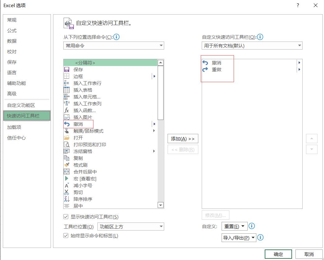Select the 剪切 scissors command icon
This screenshot has width=324, height=260.
click(66, 192)
